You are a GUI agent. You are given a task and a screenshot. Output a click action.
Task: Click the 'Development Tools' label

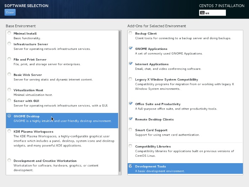[150, 166]
